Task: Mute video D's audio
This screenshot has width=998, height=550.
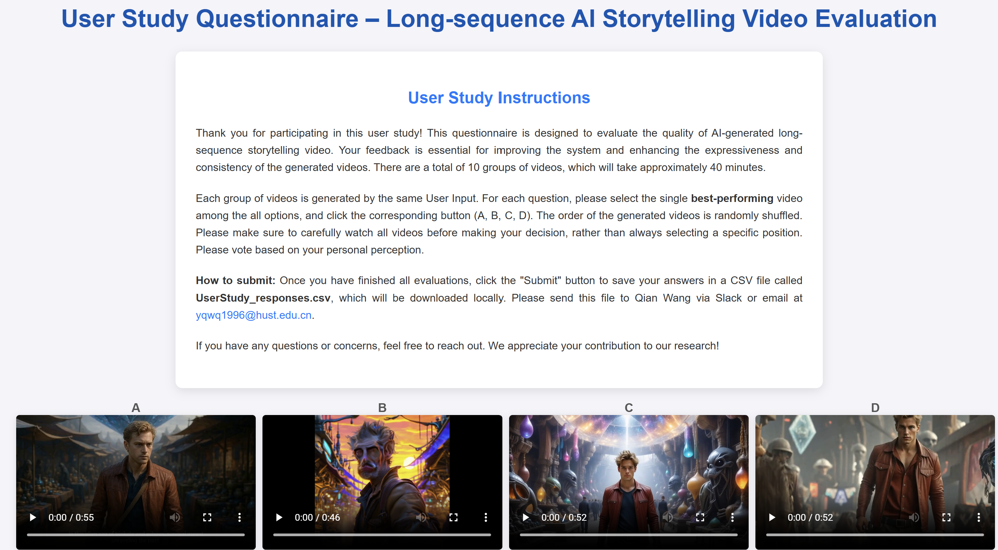Action: click(914, 517)
